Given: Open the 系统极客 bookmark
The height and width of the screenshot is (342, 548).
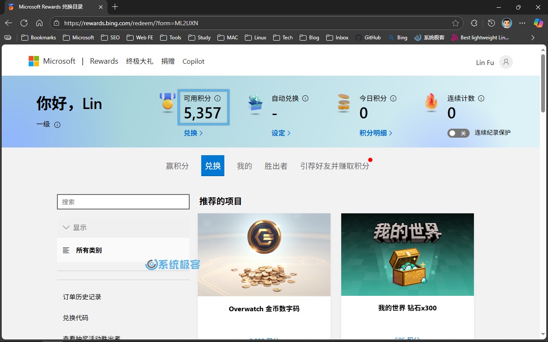Looking at the screenshot, I should [x=430, y=38].
